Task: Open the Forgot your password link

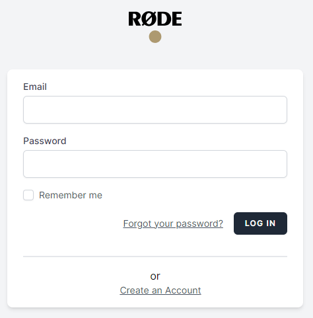Action: point(173,223)
